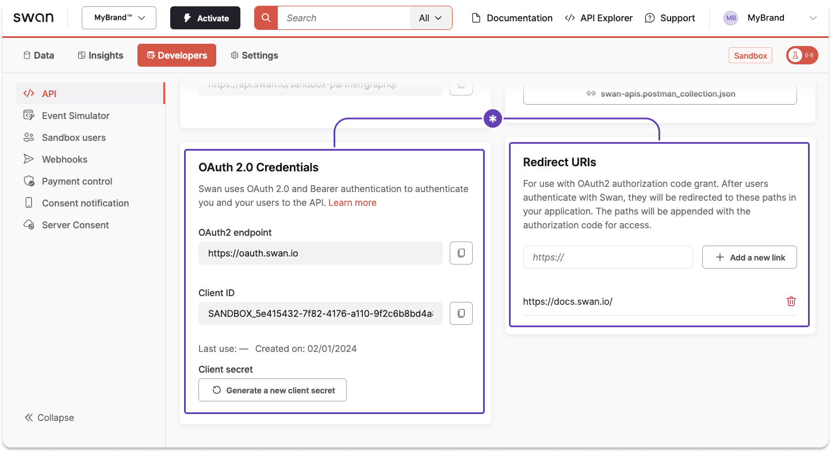Click the Payment control shield icon

click(x=29, y=181)
